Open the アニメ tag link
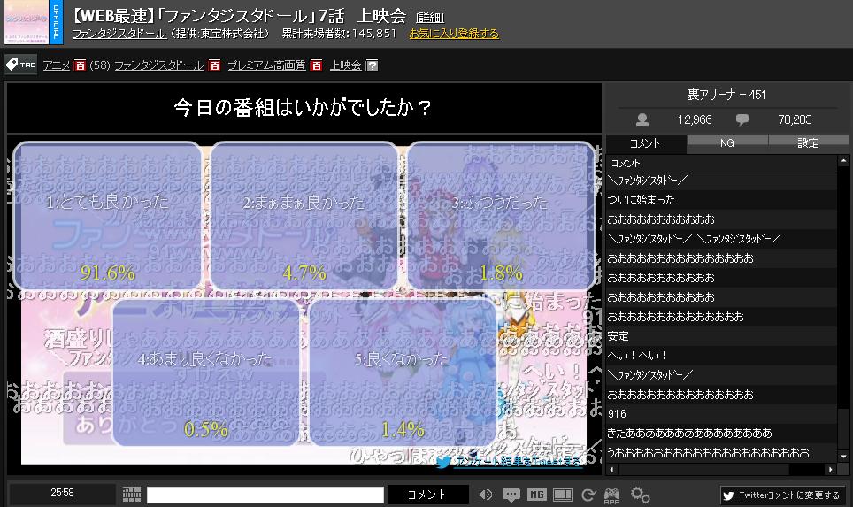The height and width of the screenshot is (507, 853). pos(57,65)
